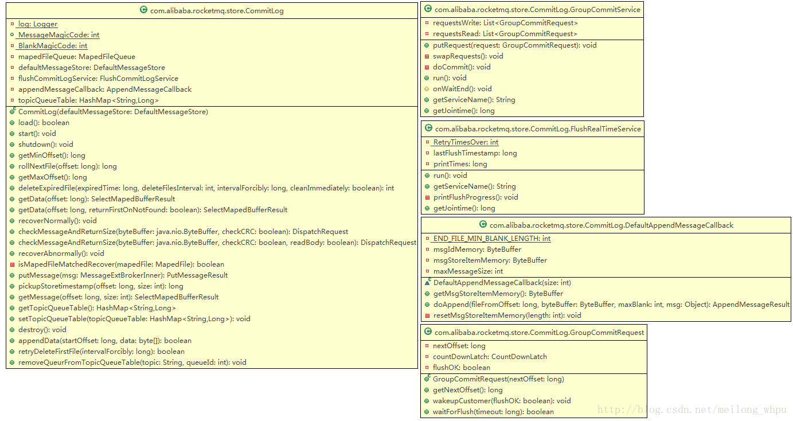Select field flushOK: boolean
This screenshot has width=793, height=421.
(x=462, y=368)
